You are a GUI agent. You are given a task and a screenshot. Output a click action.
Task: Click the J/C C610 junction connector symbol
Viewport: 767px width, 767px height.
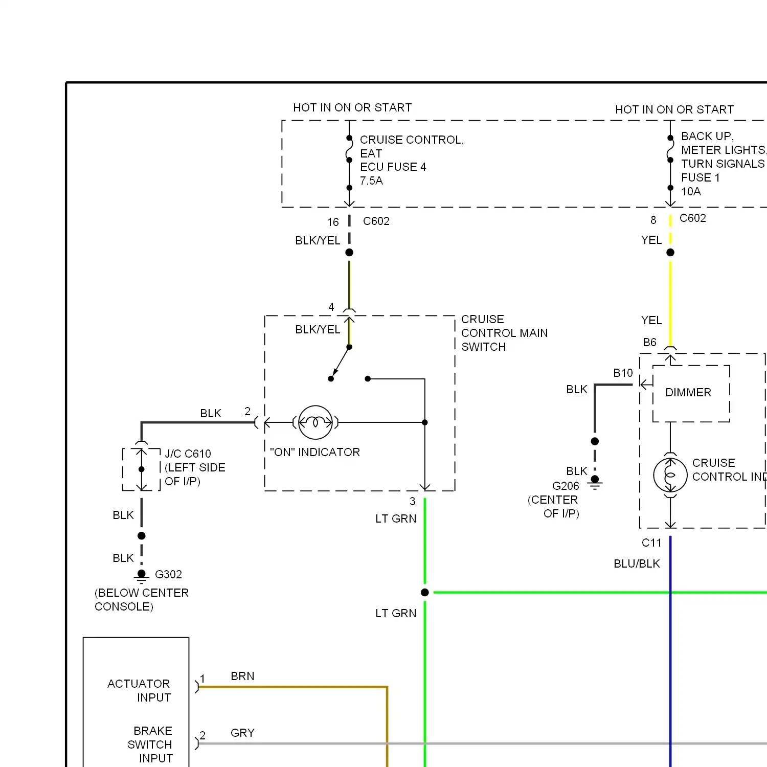(x=142, y=469)
